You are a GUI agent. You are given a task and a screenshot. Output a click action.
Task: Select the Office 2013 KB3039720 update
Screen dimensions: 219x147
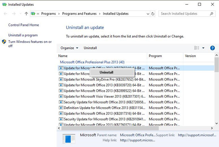tap(136, 85)
